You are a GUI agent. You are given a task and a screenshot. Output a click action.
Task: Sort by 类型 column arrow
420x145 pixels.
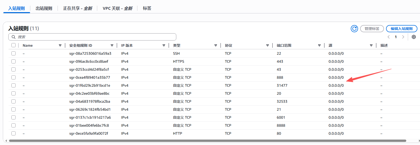click(216, 45)
